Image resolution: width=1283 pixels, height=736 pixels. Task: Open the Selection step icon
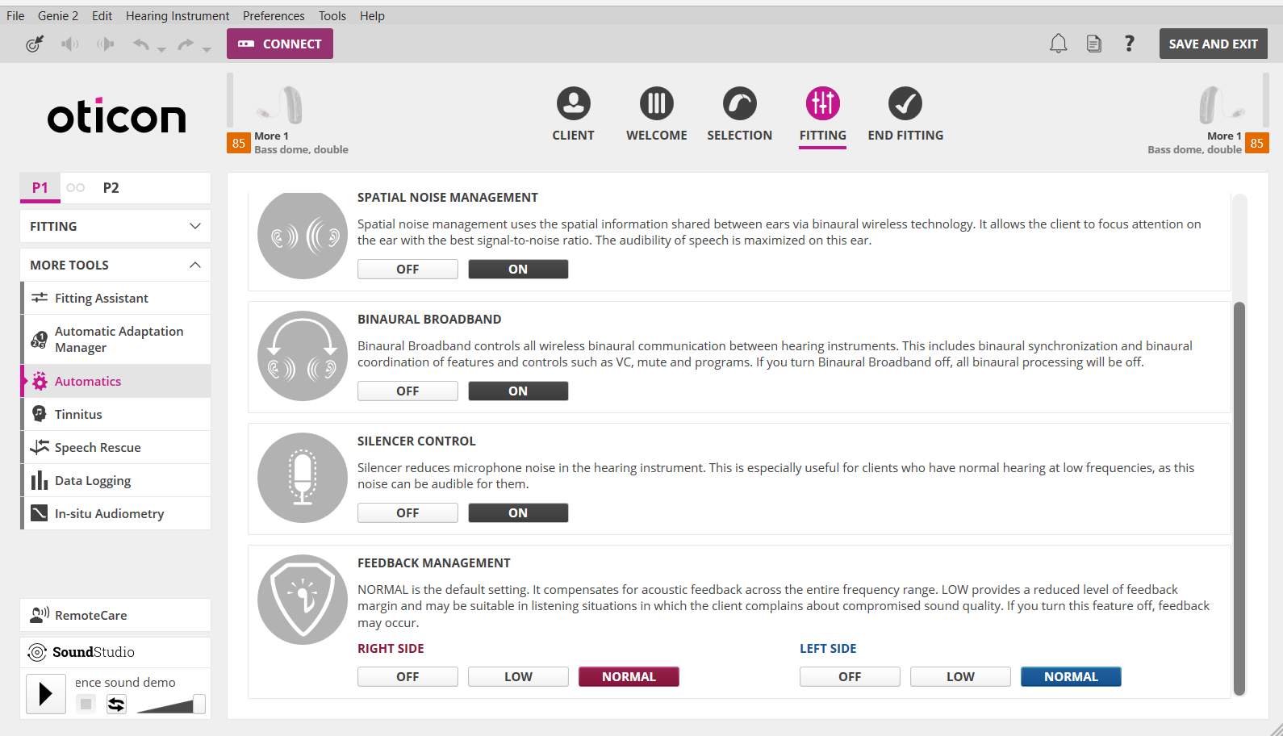point(740,103)
